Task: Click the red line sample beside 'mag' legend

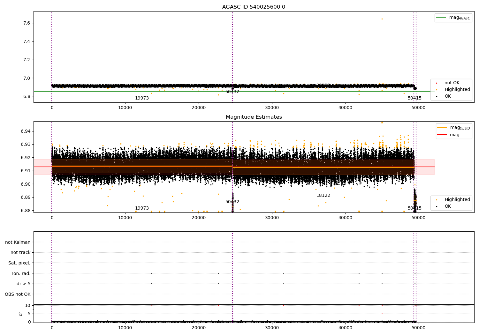Action: pyautogui.click(x=442, y=135)
